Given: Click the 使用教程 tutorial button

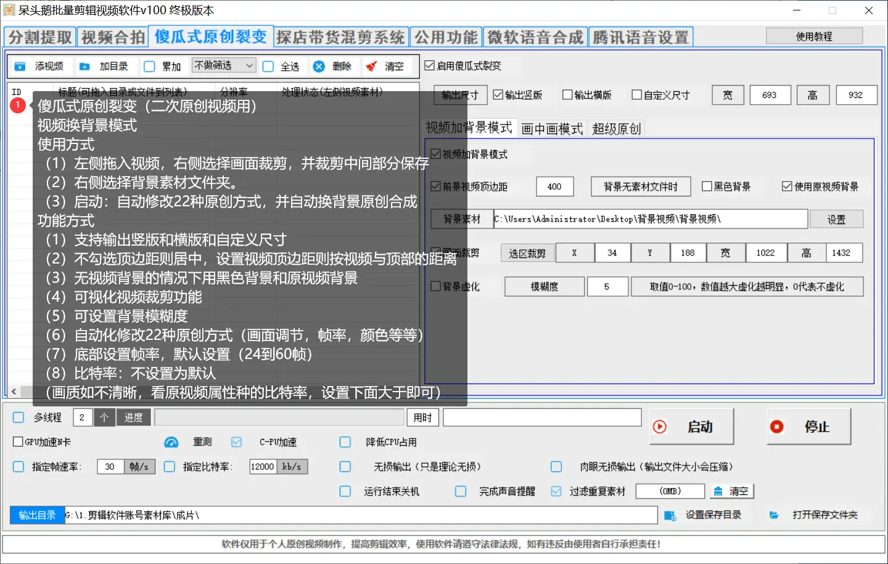Looking at the screenshot, I should click(x=814, y=35).
